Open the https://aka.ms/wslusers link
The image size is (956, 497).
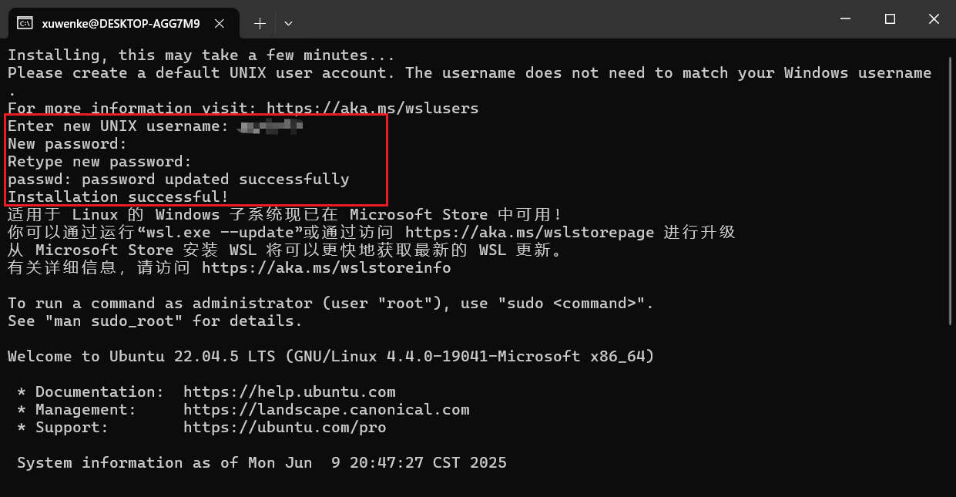pyautogui.click(x=373, y=109)
